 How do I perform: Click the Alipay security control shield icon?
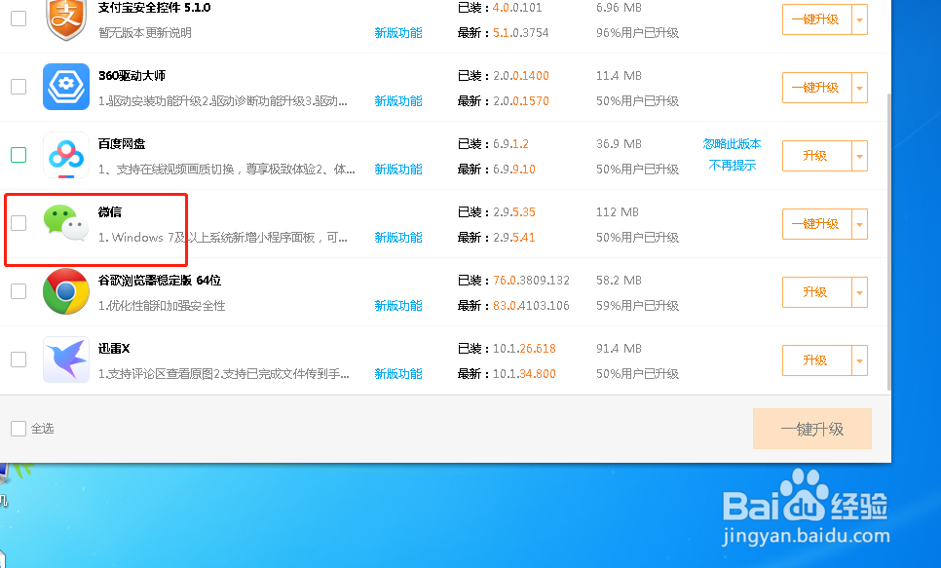pos(66,19)
